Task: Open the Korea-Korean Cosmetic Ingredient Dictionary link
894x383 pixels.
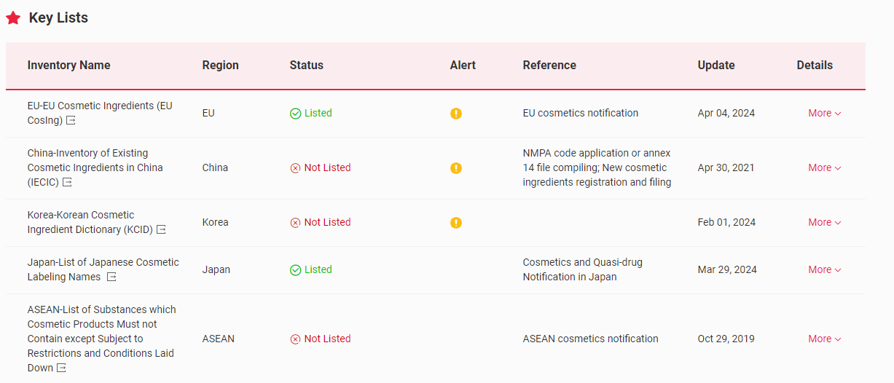Action: (x=81, y=216)
